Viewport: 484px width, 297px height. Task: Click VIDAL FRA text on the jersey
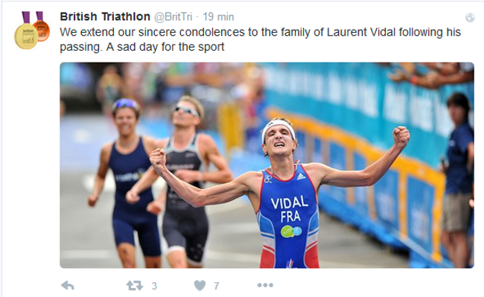(x=290, y=209)
